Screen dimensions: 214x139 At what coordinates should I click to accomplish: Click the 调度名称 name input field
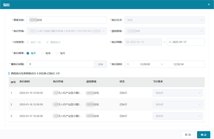67,20
